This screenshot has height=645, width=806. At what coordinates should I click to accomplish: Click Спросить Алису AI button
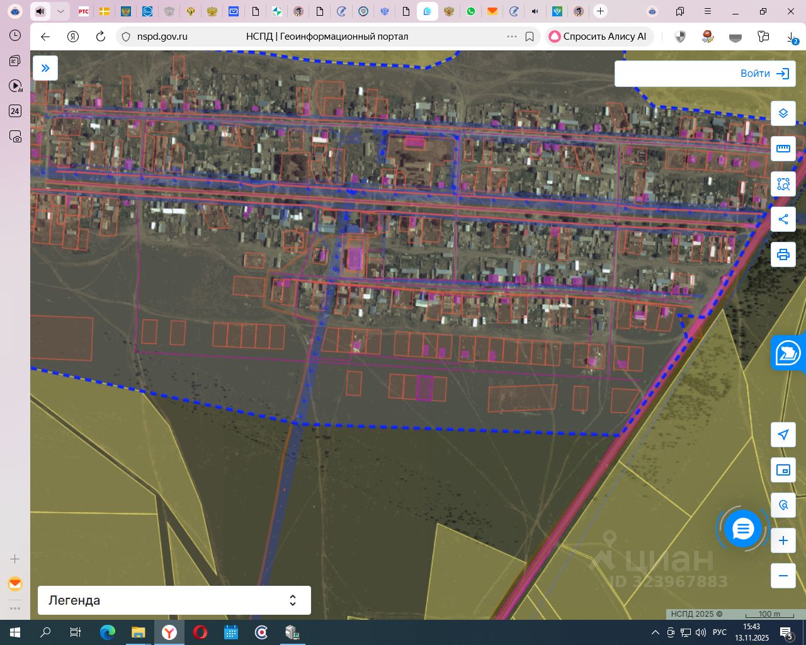pos(599,37)
